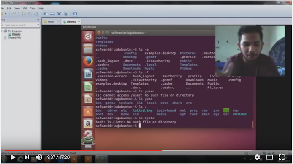Screen dimensions: 293x164
Task: Revert VM to previous snapshot
Action: point(30,14)
